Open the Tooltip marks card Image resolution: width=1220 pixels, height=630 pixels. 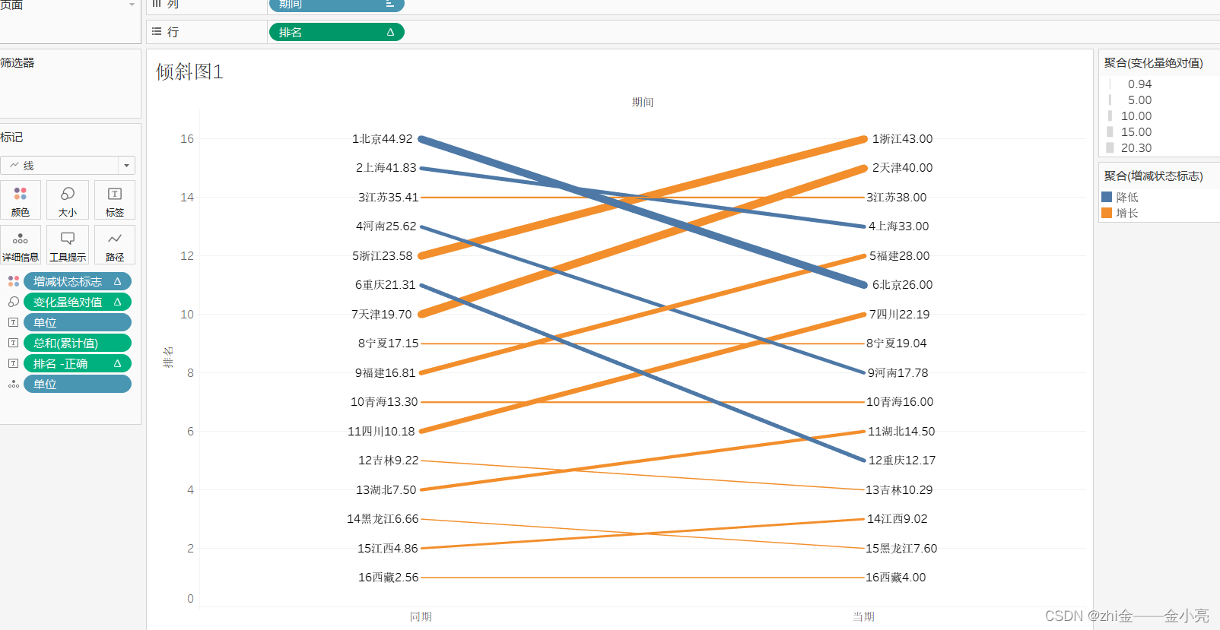(68, 245)
